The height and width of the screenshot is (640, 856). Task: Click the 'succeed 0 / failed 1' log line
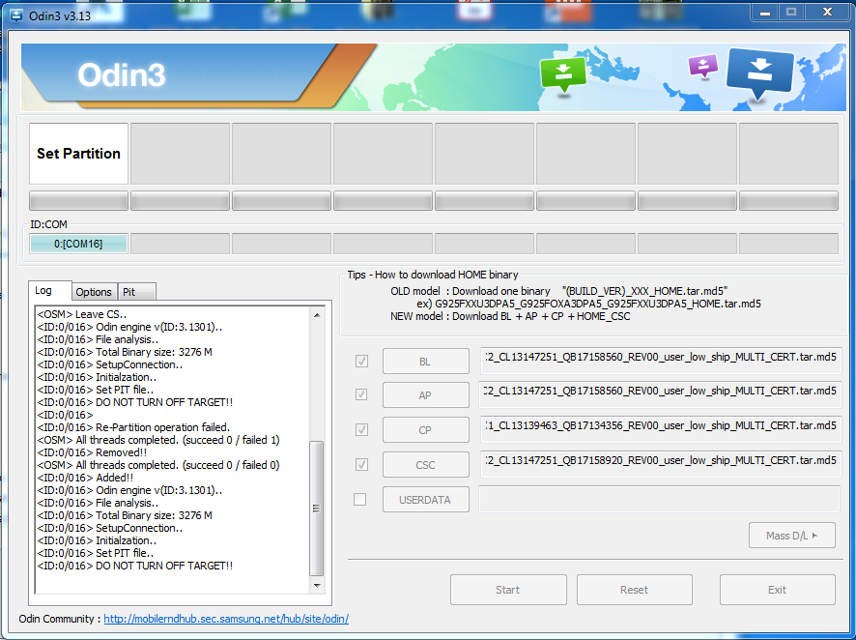coord(158,440)
